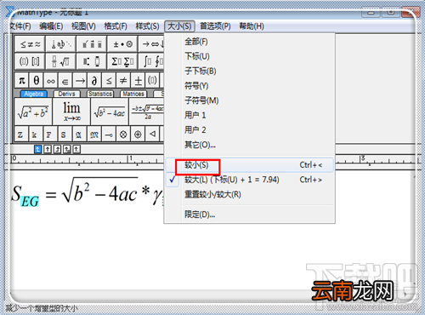Open the integral templates palette
Image resolution: width=425 pixels, height=315 pixels.
coord(151,61)
